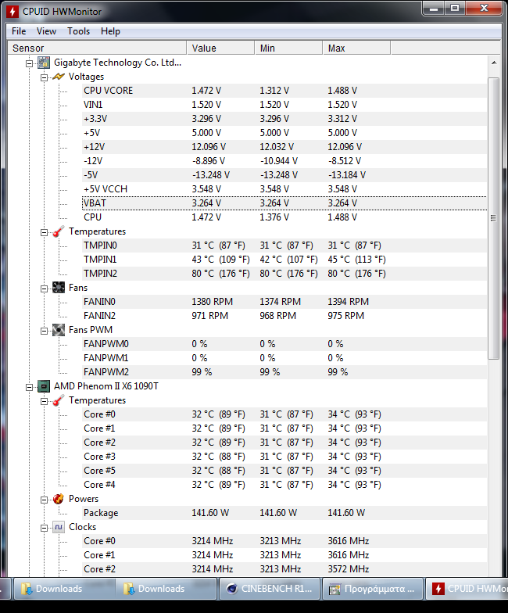Click the 1380 RPM value
The width and height of the screenshot is (508, 613).
click(213, 302)
